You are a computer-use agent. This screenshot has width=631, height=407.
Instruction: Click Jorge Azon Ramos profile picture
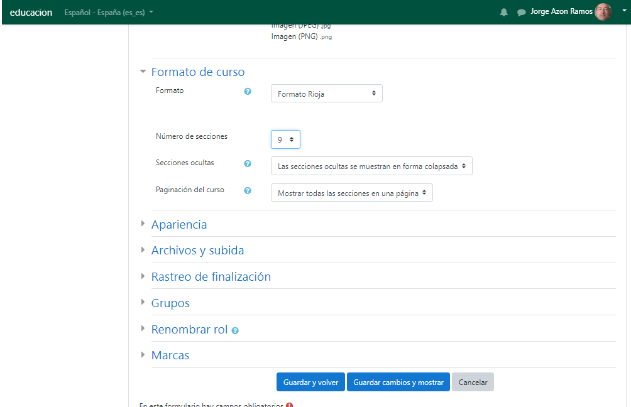(x=603, y=12)
